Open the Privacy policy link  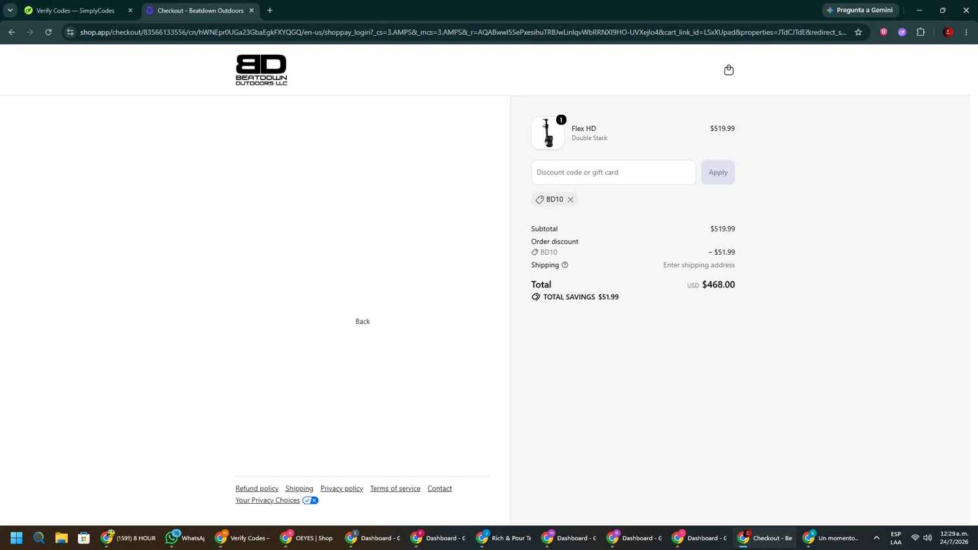click(x=342, y=489)
